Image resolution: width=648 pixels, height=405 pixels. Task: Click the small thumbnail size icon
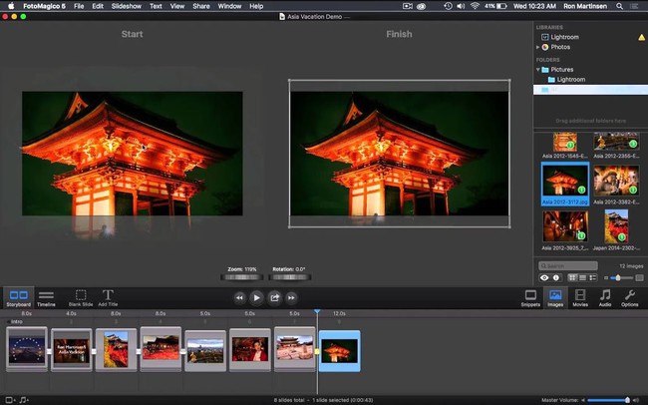tap(606, 278)
